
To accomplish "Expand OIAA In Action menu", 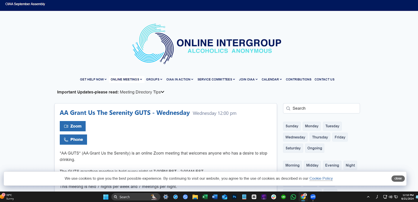I will click(x=180, y=79).
